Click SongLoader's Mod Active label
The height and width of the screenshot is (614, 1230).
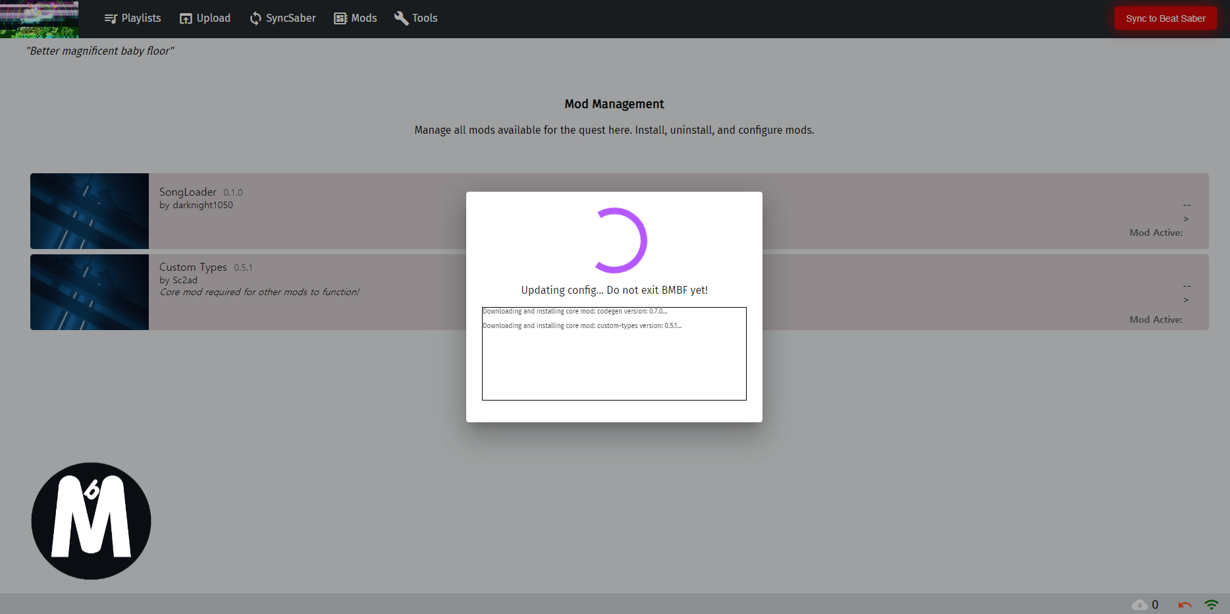(x=1156, y=233)
